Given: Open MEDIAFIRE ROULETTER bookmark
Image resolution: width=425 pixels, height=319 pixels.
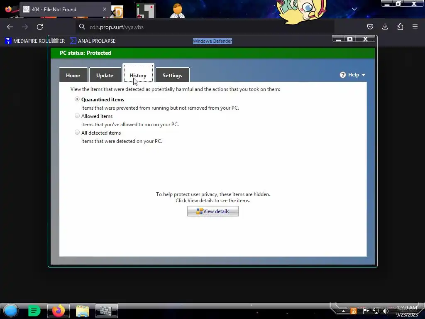Looking at the screenshot, I should [35, 41].
